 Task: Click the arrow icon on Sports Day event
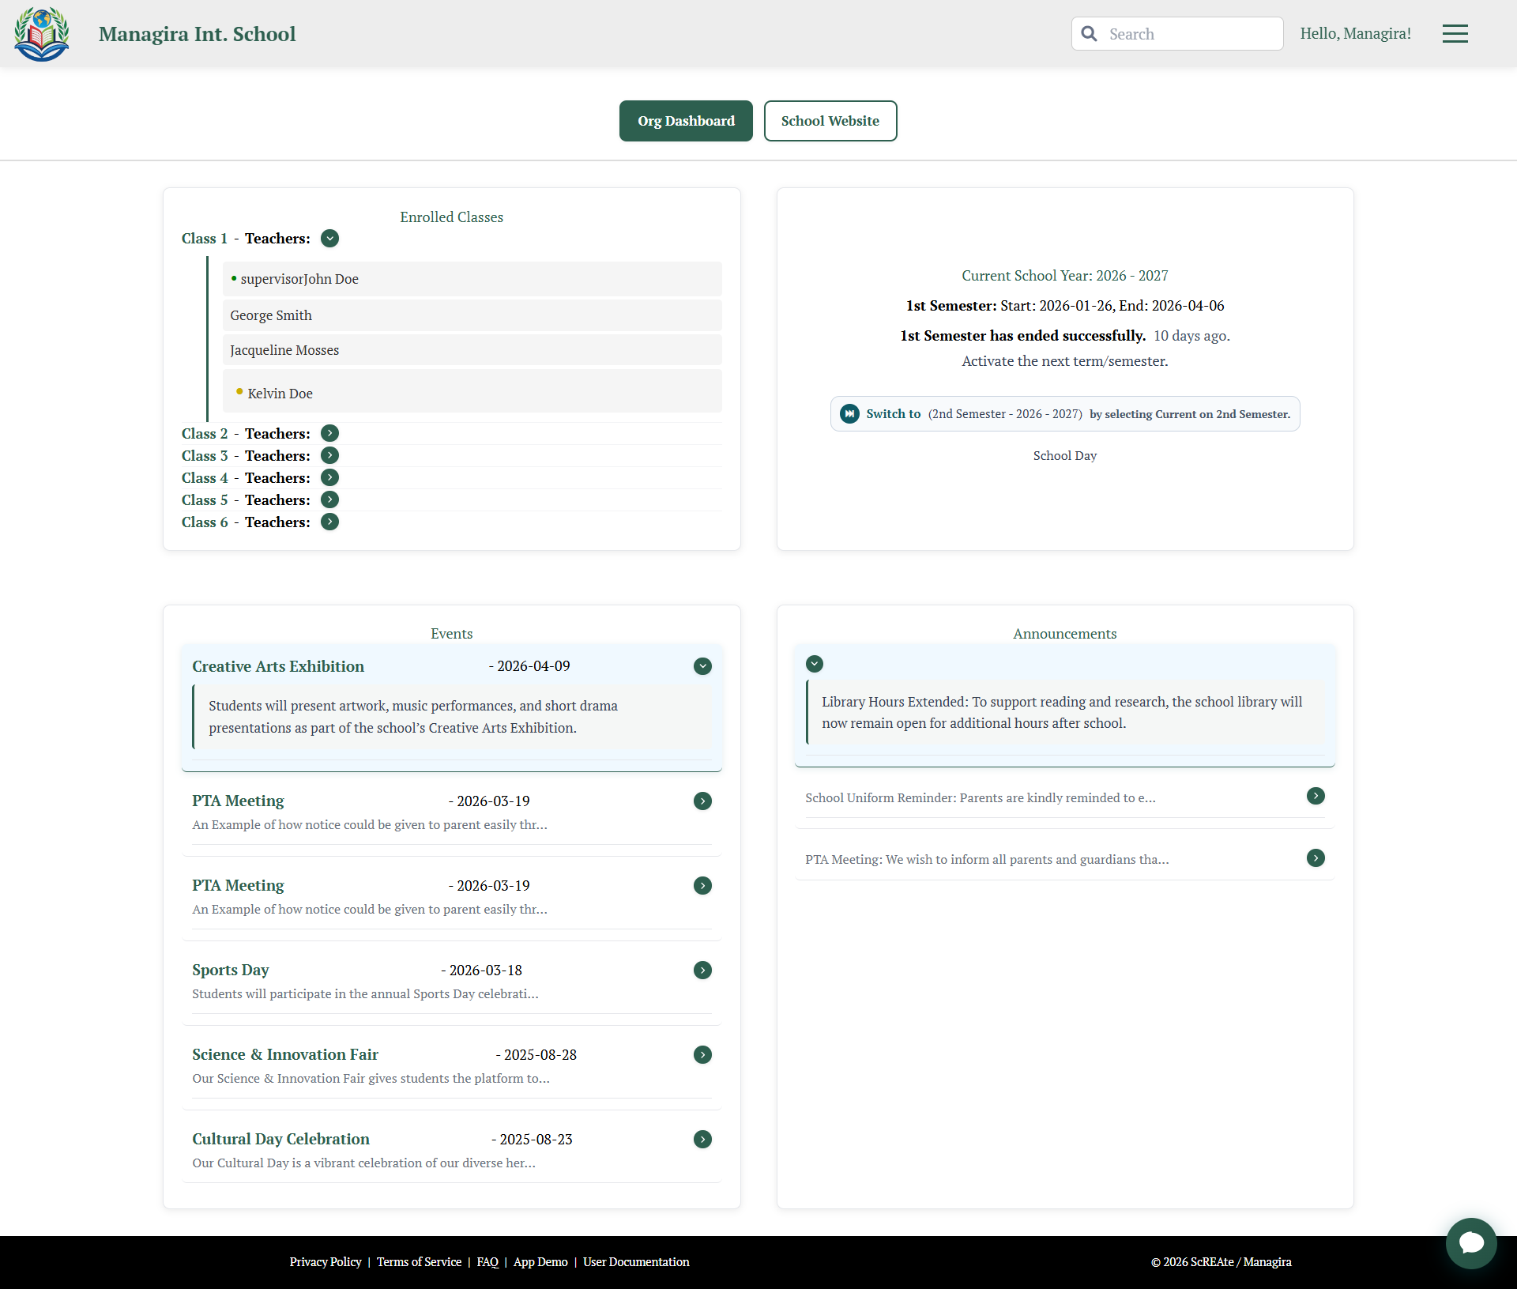pos(702,970)
